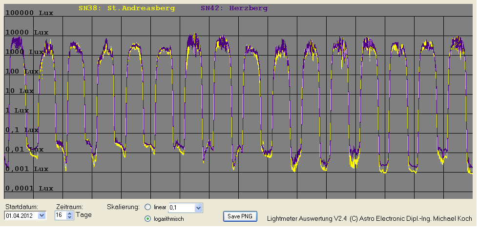Click the Skalierung: label

coord(124,207)
